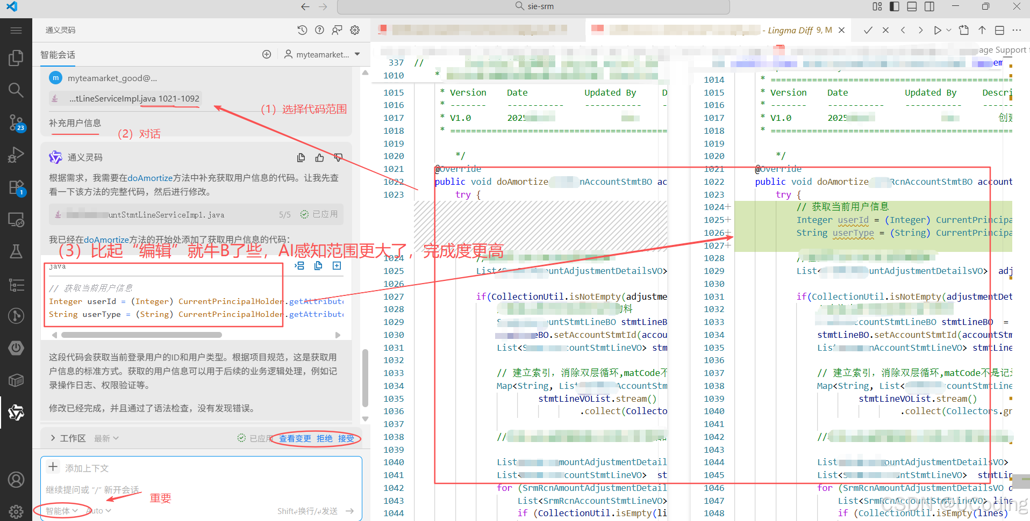Give thumbs up to Lingma answer
The height and width of the screenshot is (521, 1030).
tap(320, 157)
